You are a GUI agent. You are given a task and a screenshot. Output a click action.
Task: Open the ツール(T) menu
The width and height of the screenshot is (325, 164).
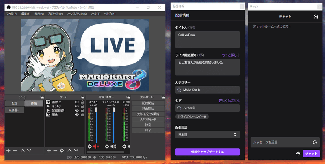[95, 14]
